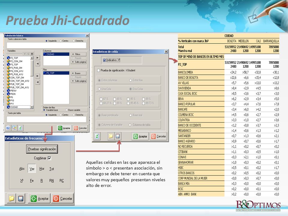This screenshot has width=288, height=216.
Task: Select Base real radio button
Action: (130, 115)
